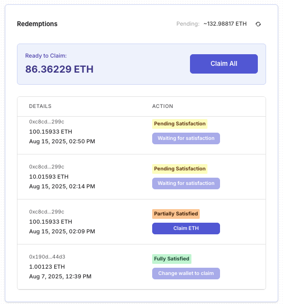Screen dimensions: 284x305
Task: Click the ~132.98817 ETH pending amount
Action: pos(225,24)
